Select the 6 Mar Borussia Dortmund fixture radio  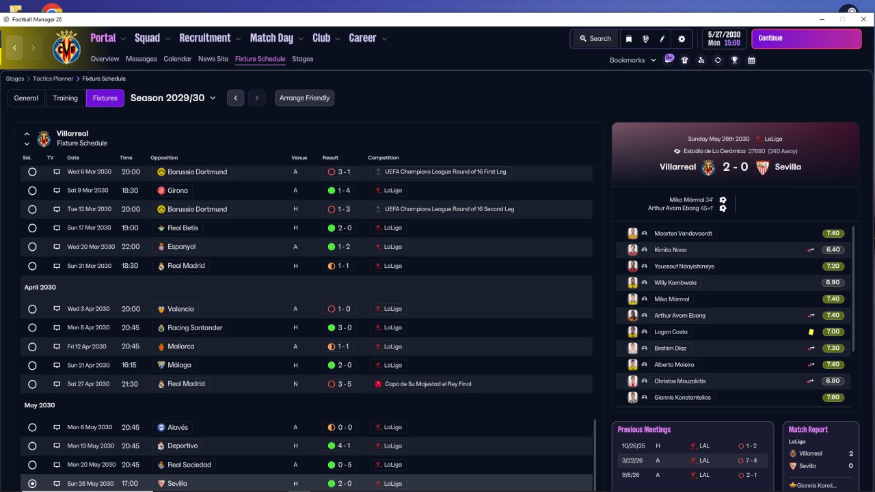coord(32,172)
